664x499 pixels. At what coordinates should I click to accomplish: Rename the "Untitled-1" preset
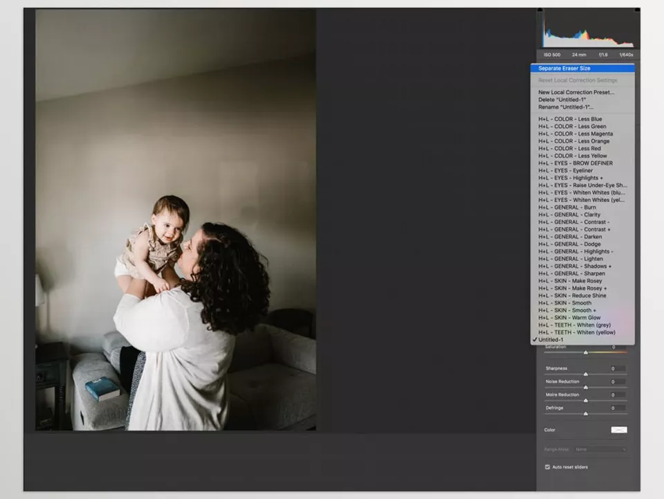565,107
